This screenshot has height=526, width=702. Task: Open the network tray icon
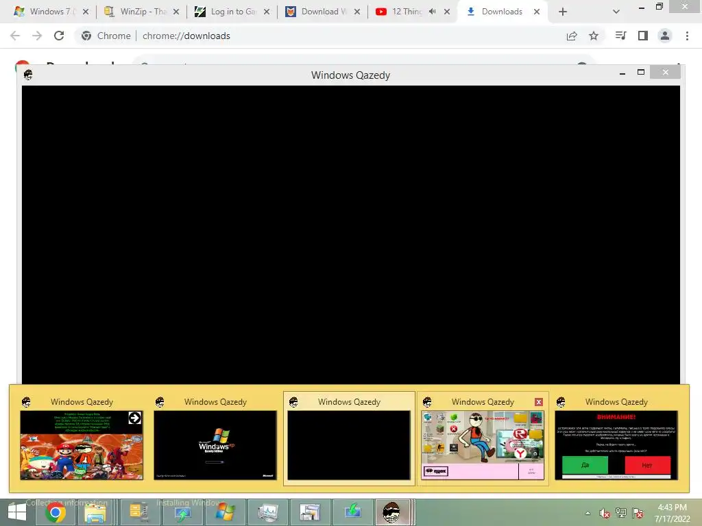(x=621, y=513)
